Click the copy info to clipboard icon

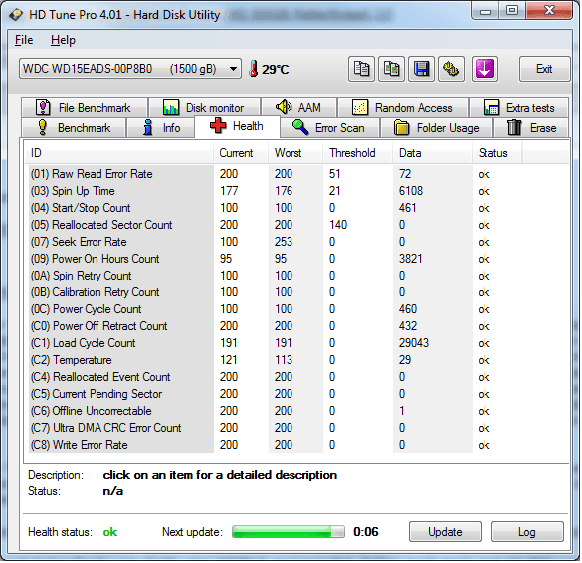361,69
